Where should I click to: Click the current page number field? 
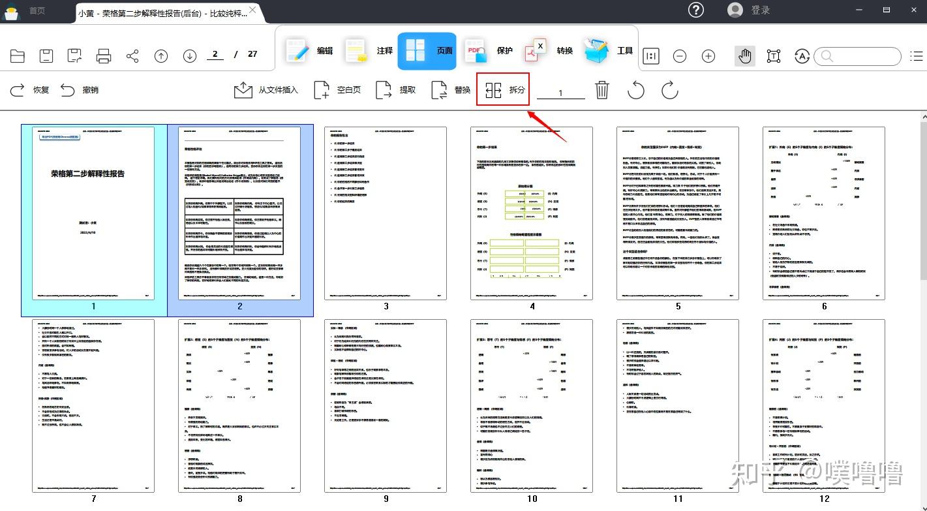(215, 55)
